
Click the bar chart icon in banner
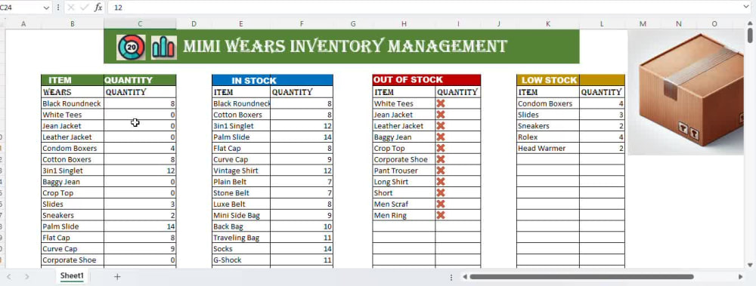[x=163, y=48]
